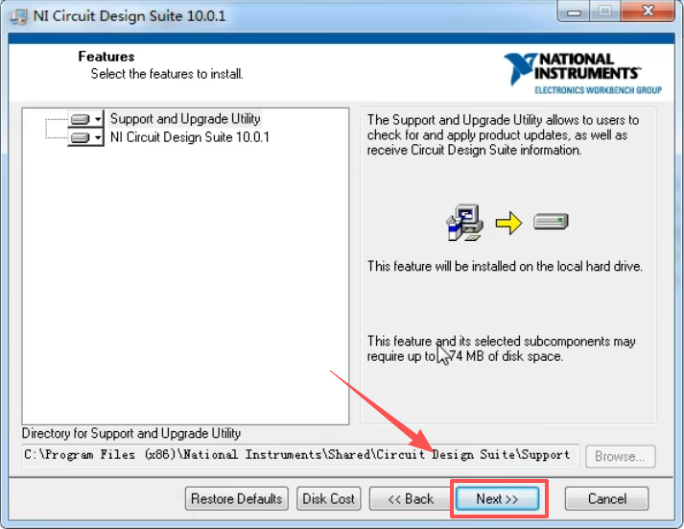Select Support and Upgrade Utility feature

point(185,119)
